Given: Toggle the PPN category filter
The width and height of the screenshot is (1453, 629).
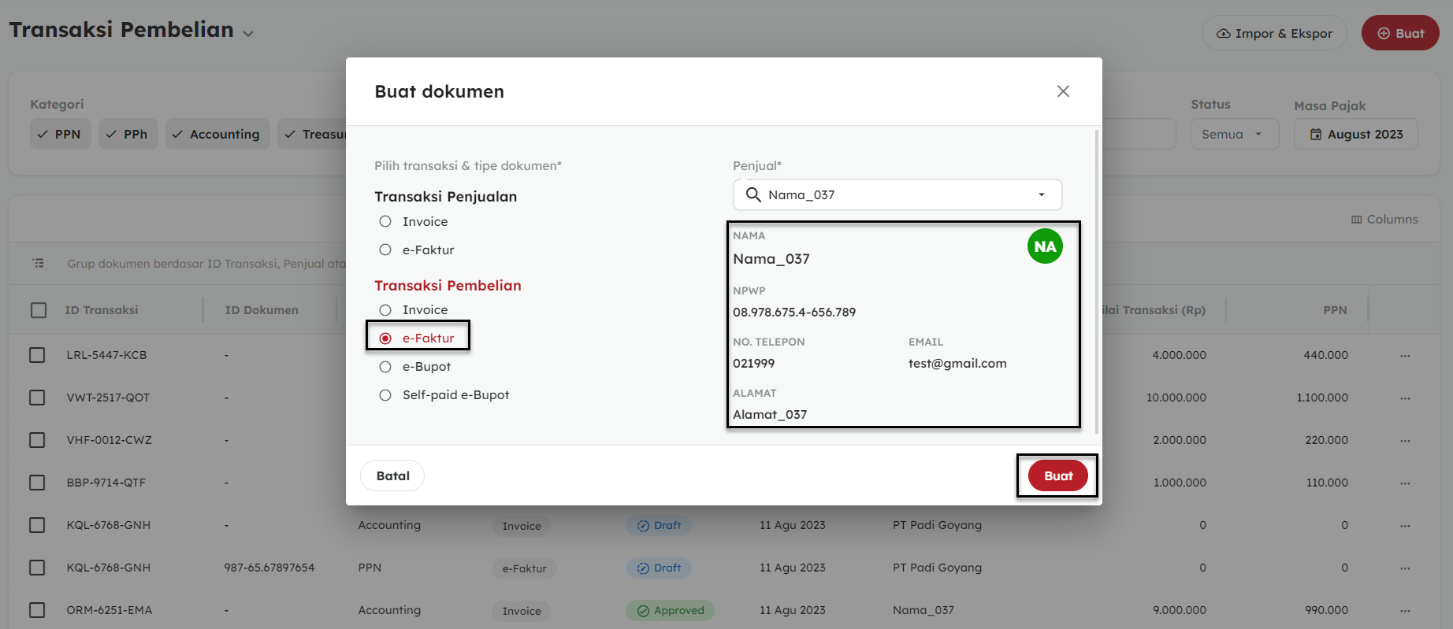Looking at the screenshot, I should 60,135.
